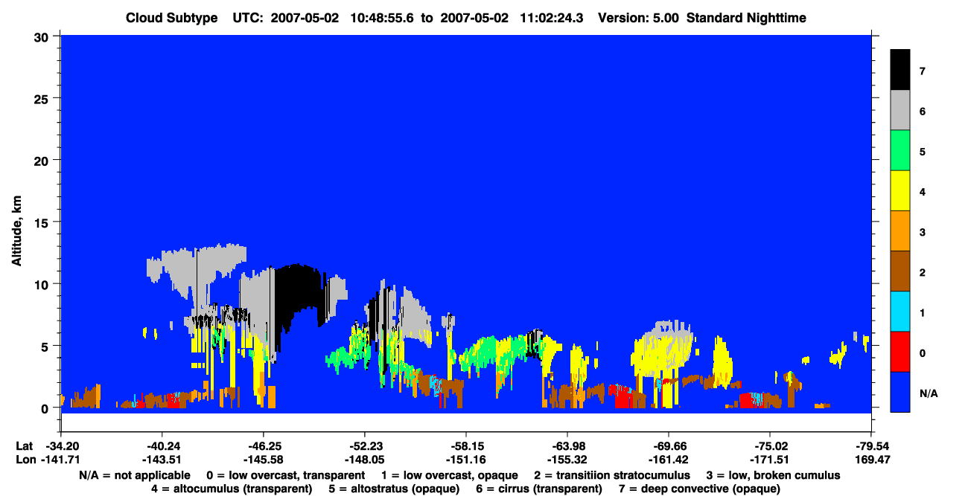Click longitude value '-161.42'
Image resolution: width=968 pixels, height=496 pixels.
tap(668, 460)
